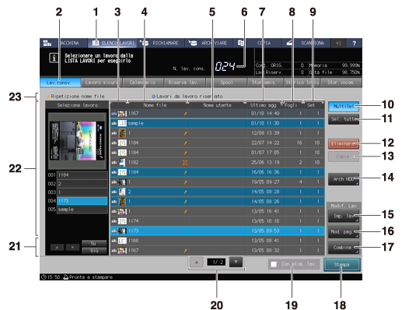Go to previous job list page arrow
Screen dimensions: 402x310
tap(197, 262)
